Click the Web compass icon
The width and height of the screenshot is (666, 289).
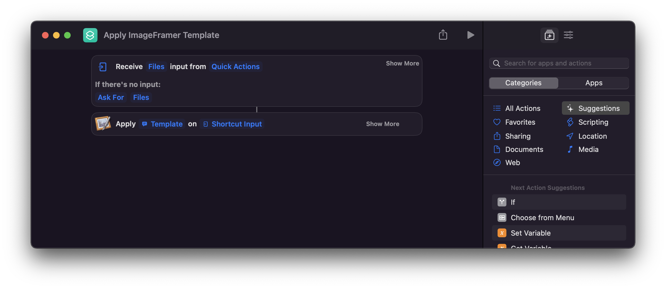tap(497, 162)
